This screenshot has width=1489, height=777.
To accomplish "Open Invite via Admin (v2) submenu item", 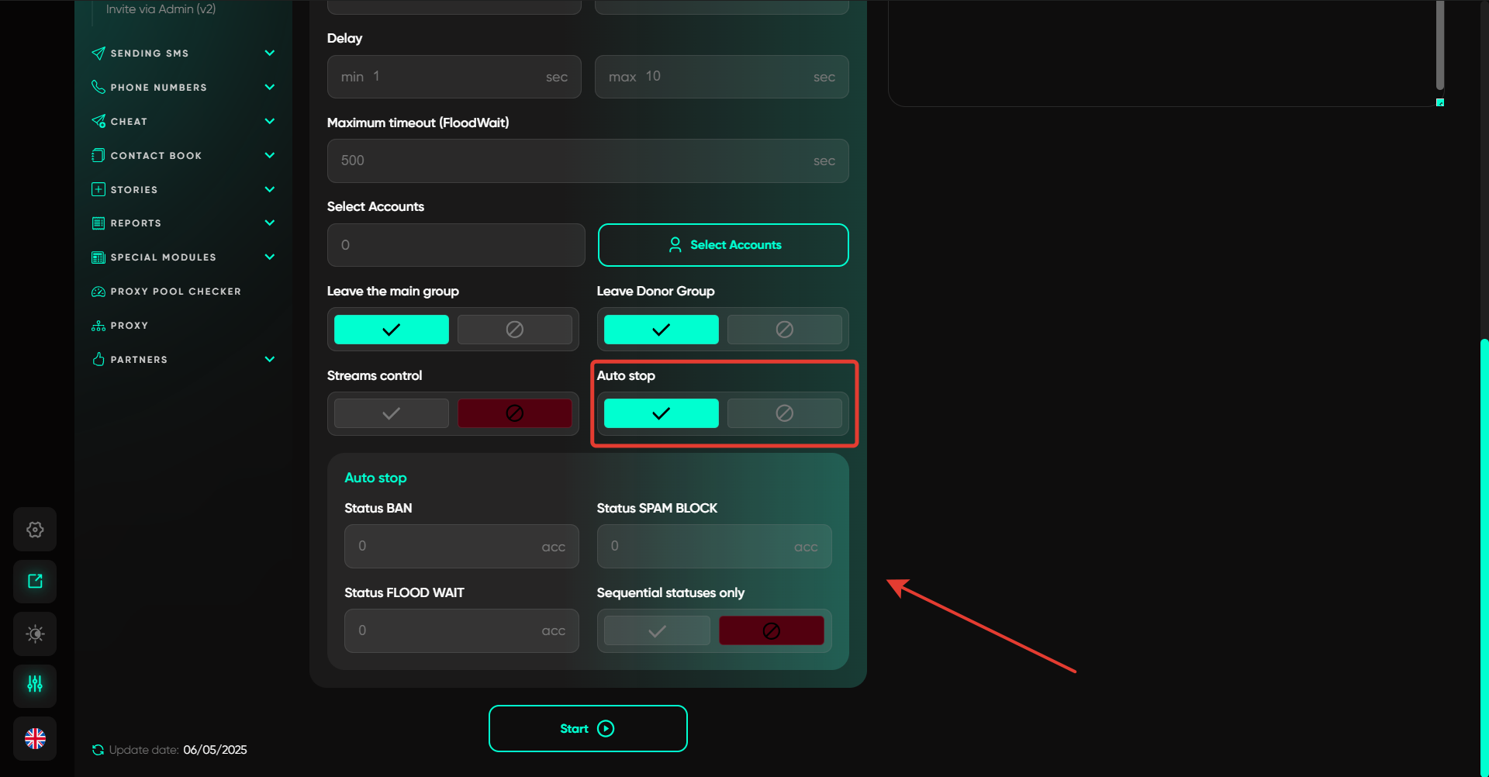I will pyautogui.click(x=161, y=9).
